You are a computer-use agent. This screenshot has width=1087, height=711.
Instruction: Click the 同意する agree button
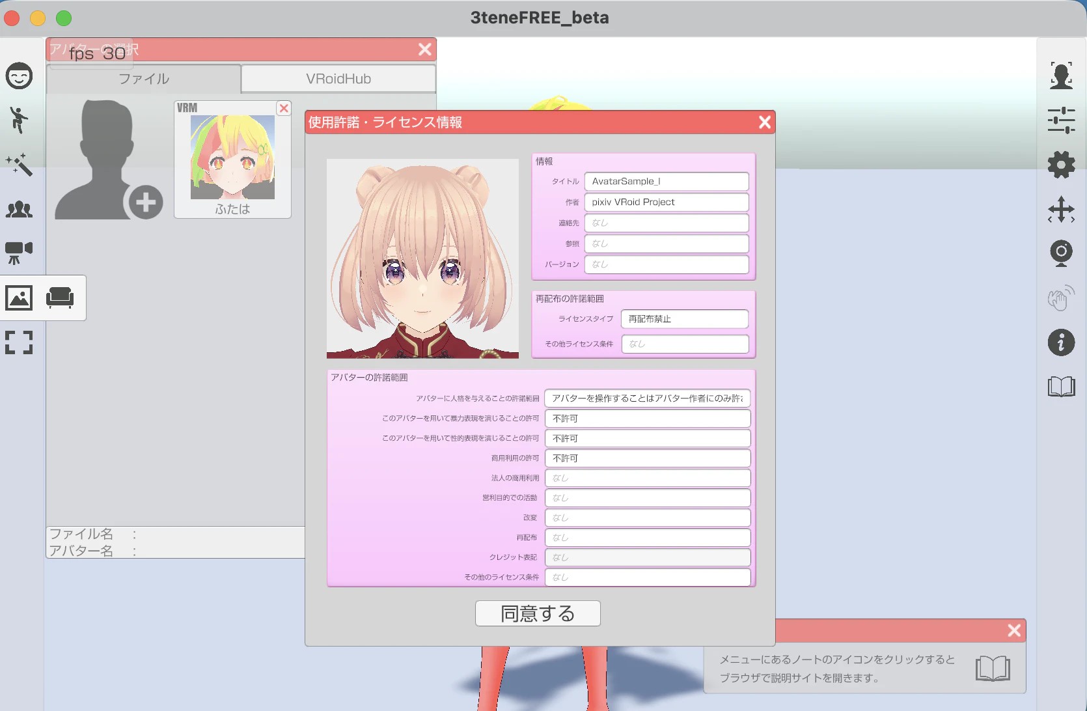538,613
